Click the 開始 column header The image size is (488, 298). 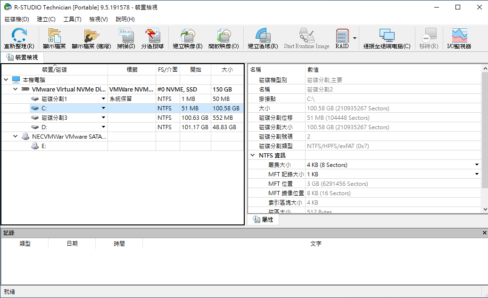pyautogui.click(x=196, y=70)
